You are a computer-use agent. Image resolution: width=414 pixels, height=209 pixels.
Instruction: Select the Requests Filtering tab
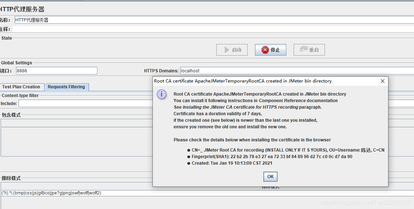point(66,87)
